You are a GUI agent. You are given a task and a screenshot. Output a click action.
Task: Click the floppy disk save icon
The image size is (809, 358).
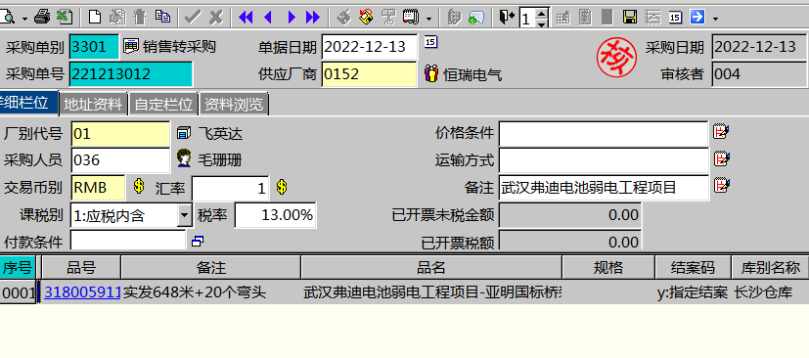(x=629, y=18)
